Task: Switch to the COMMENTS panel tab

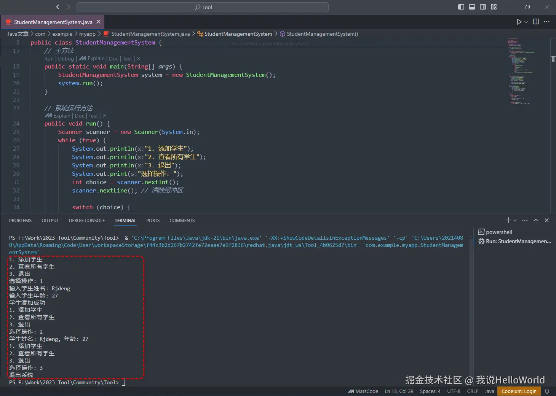Action: (182, 221)
